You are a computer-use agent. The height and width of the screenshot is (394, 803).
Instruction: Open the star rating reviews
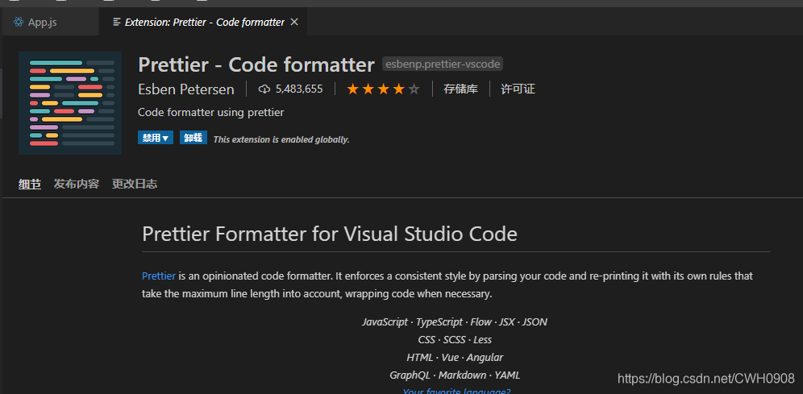384,89
